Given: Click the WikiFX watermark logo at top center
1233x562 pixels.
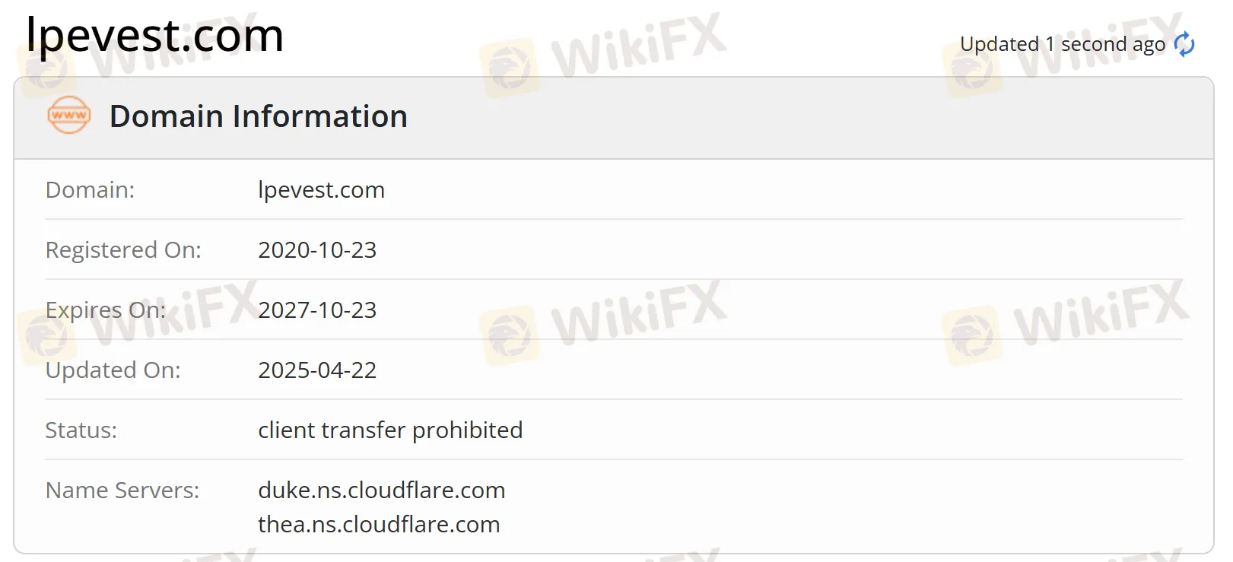Looking at the screenshot, I should click(603, 53).
